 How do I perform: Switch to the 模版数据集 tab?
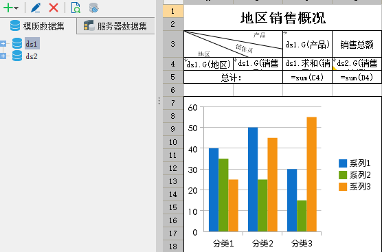(x=38, y=26)
